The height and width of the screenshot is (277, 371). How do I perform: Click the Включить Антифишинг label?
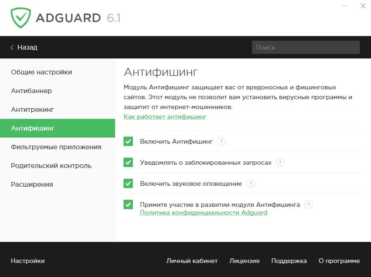(176, 141)
